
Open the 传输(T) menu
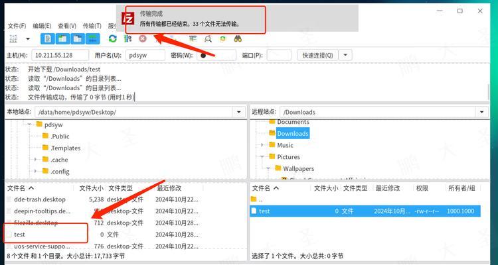coord(92,26)
